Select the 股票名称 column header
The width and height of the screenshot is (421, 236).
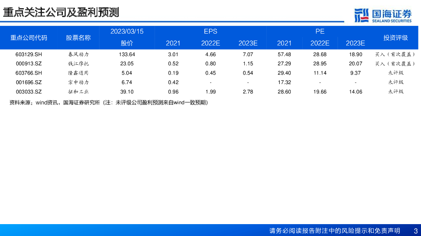click(78, 38)
